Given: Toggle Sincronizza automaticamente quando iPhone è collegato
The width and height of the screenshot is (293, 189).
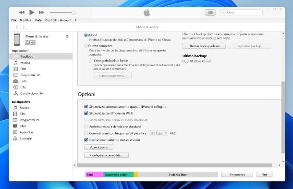Looking at the screenshot, I should pos(86,106).
